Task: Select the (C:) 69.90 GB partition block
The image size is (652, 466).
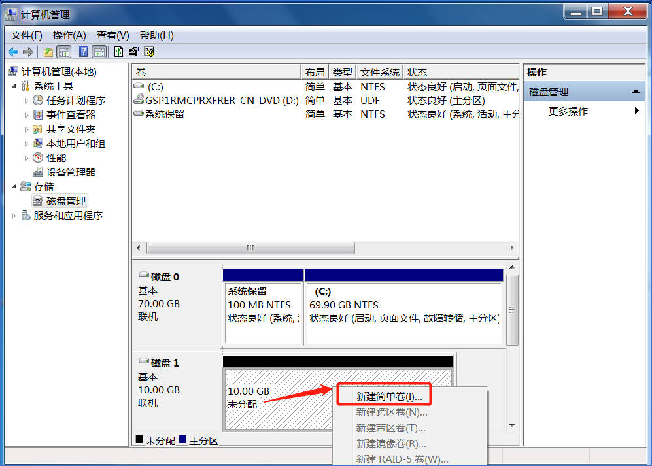Action: (404, 308)
